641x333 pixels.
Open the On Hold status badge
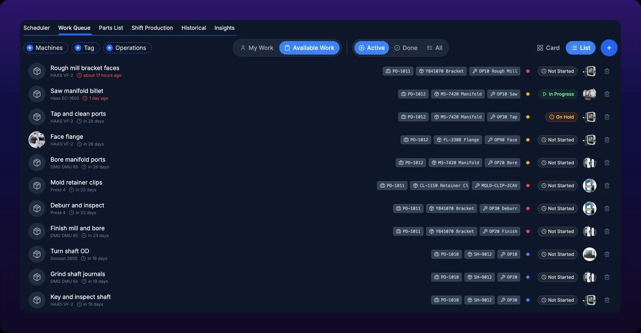[x=561, y=117]
